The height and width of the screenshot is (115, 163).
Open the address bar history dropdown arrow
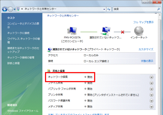104,9
